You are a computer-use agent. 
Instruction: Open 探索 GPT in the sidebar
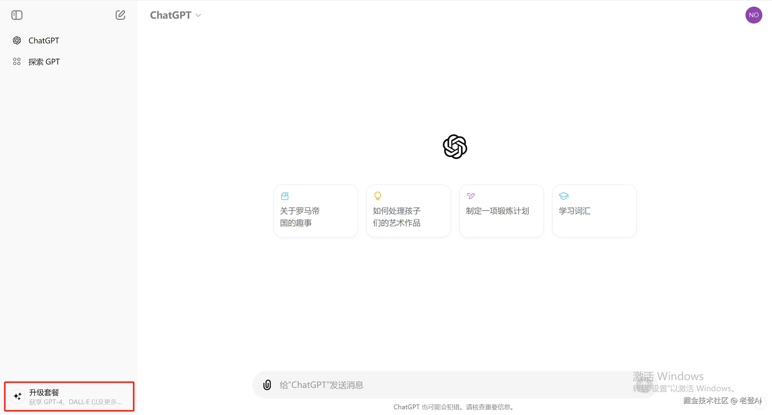click(44, 62)
